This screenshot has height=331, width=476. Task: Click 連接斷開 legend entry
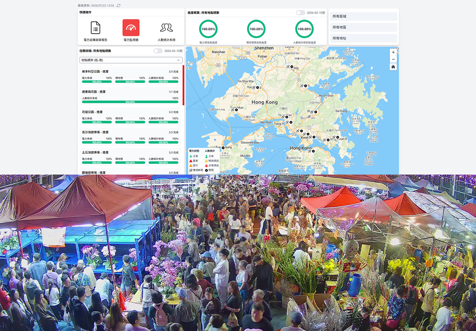[x=196, y=170]
